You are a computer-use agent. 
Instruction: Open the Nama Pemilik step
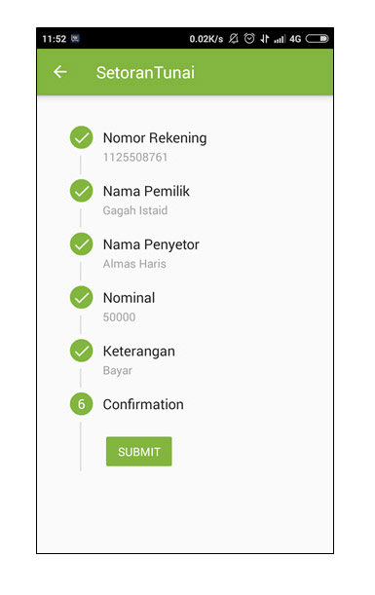146,191
